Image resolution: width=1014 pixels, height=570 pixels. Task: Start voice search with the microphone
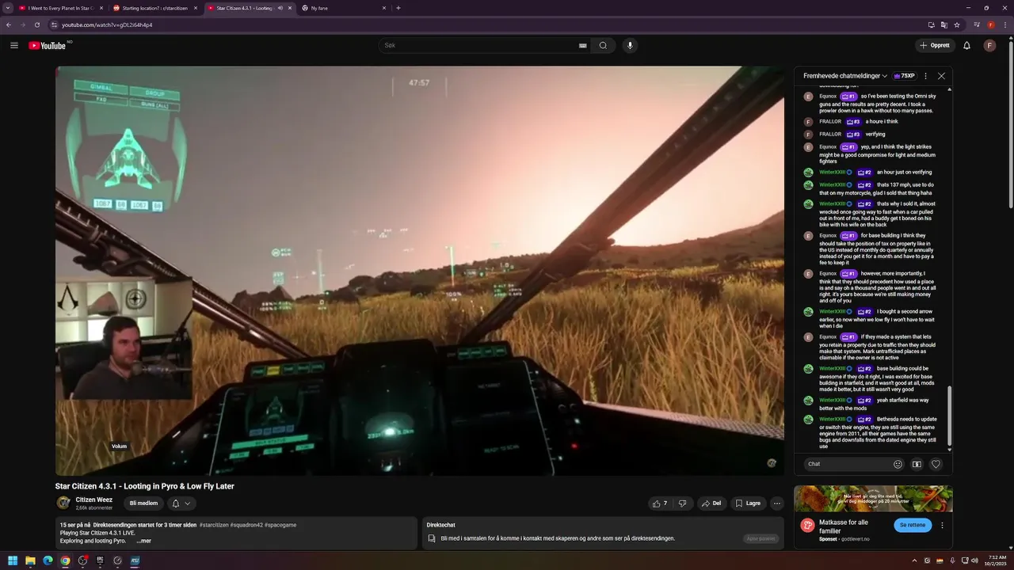(x=630, y=45)
